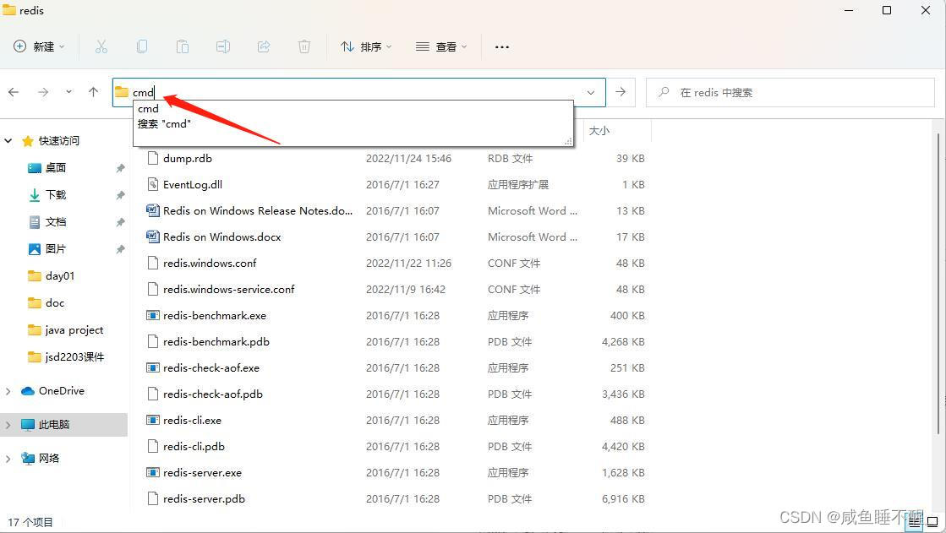Select the redis-cli.pdb file

click(x=194, y=447)
